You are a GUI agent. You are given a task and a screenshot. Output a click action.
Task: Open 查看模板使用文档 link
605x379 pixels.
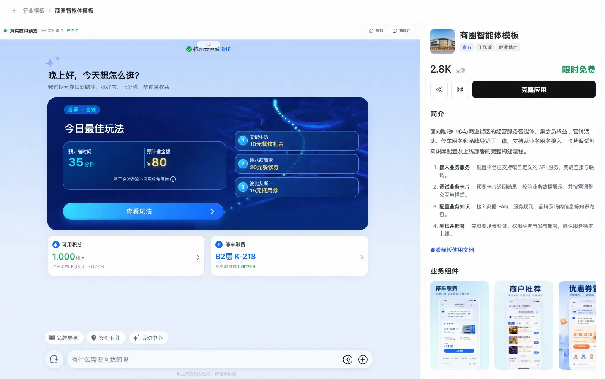point(452,250)
